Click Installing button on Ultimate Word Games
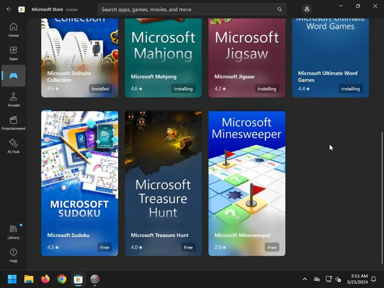The width and height of the screenshot is (384, 288). [351, 88]
